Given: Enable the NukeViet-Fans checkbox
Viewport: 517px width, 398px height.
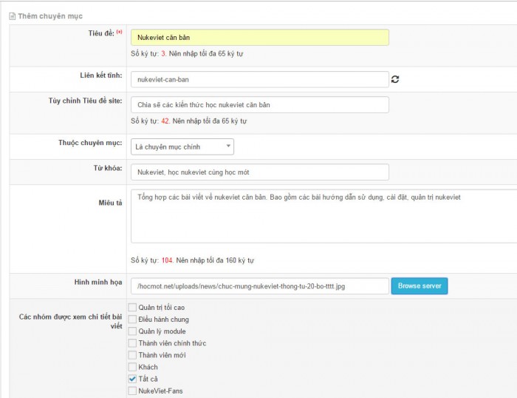Looking at the screenshot, I should (x=132, y=391).
